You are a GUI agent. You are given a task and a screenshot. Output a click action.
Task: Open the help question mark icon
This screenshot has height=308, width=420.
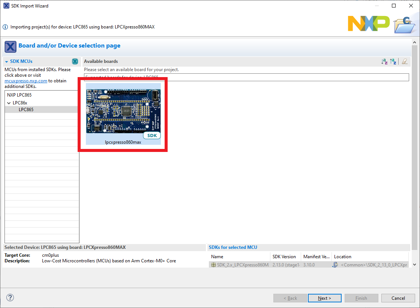pyautogui.click(x=10, y=298)
